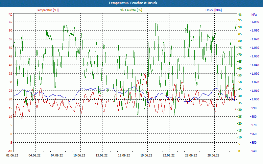The width and height of the screenshot is (263, 164).
Task: Click the blue 'hPa' unit label
Action: pyautogui.click(x=254, y=15)
